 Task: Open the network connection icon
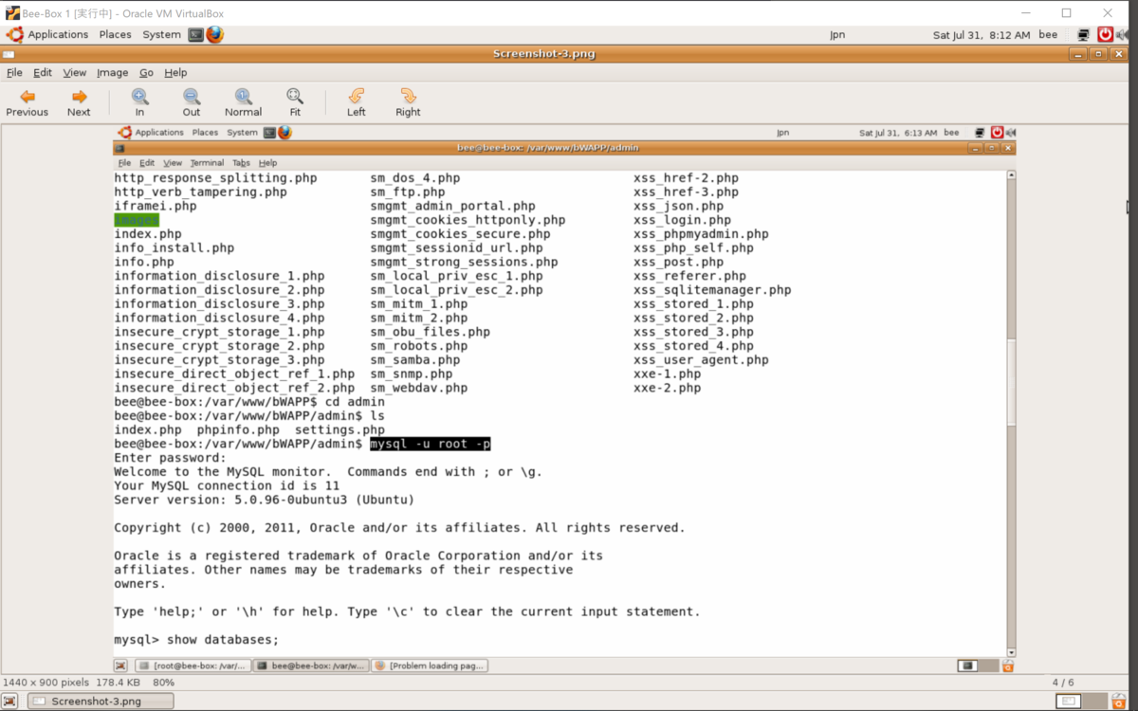[x=1084, y=34]
